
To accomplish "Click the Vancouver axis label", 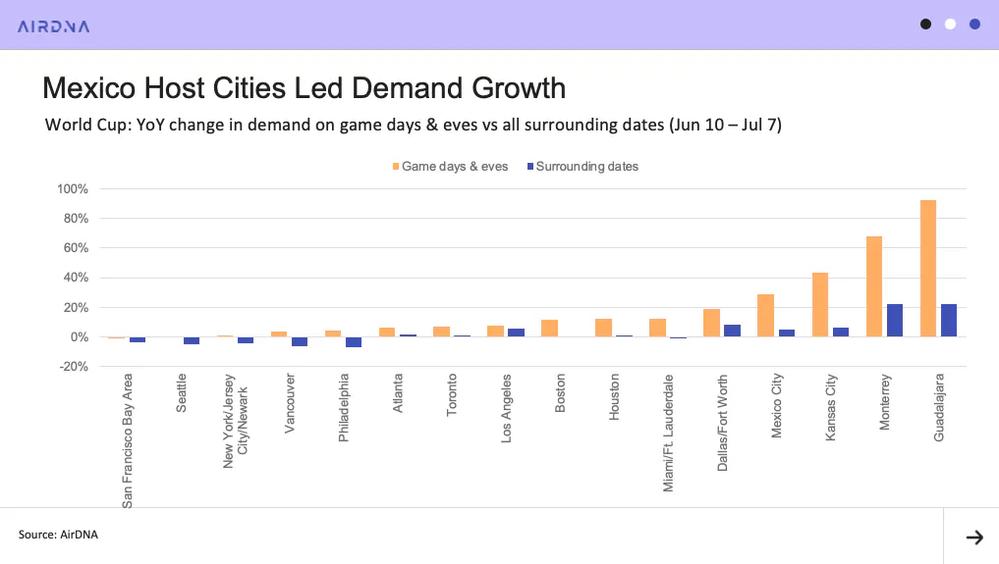I will coord(289,403).
